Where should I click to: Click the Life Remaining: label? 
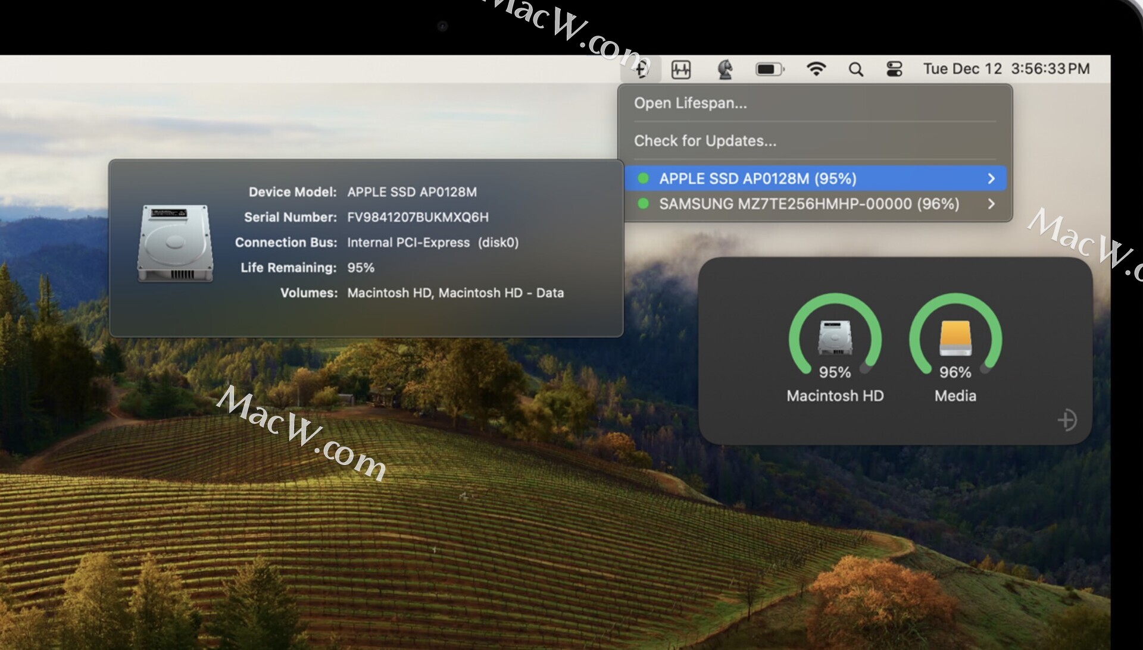click(x=289, y=268)
